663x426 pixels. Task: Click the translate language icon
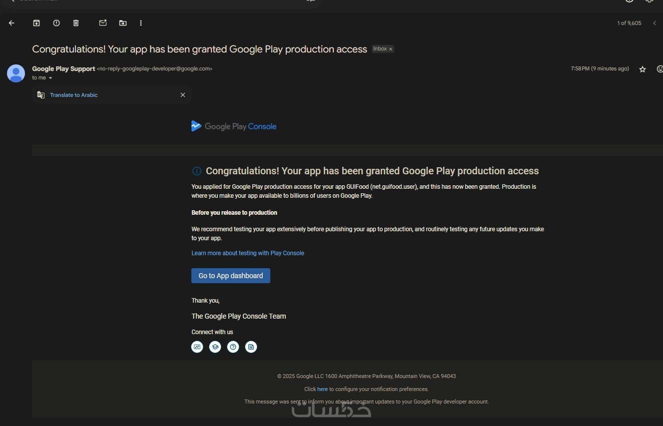(x=41, y=95)
